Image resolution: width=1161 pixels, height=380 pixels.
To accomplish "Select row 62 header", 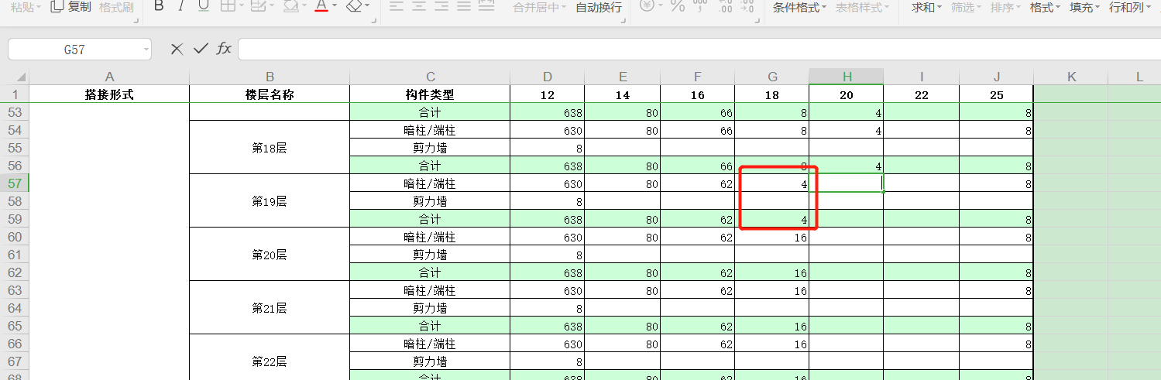I will (x=15, y=272).
